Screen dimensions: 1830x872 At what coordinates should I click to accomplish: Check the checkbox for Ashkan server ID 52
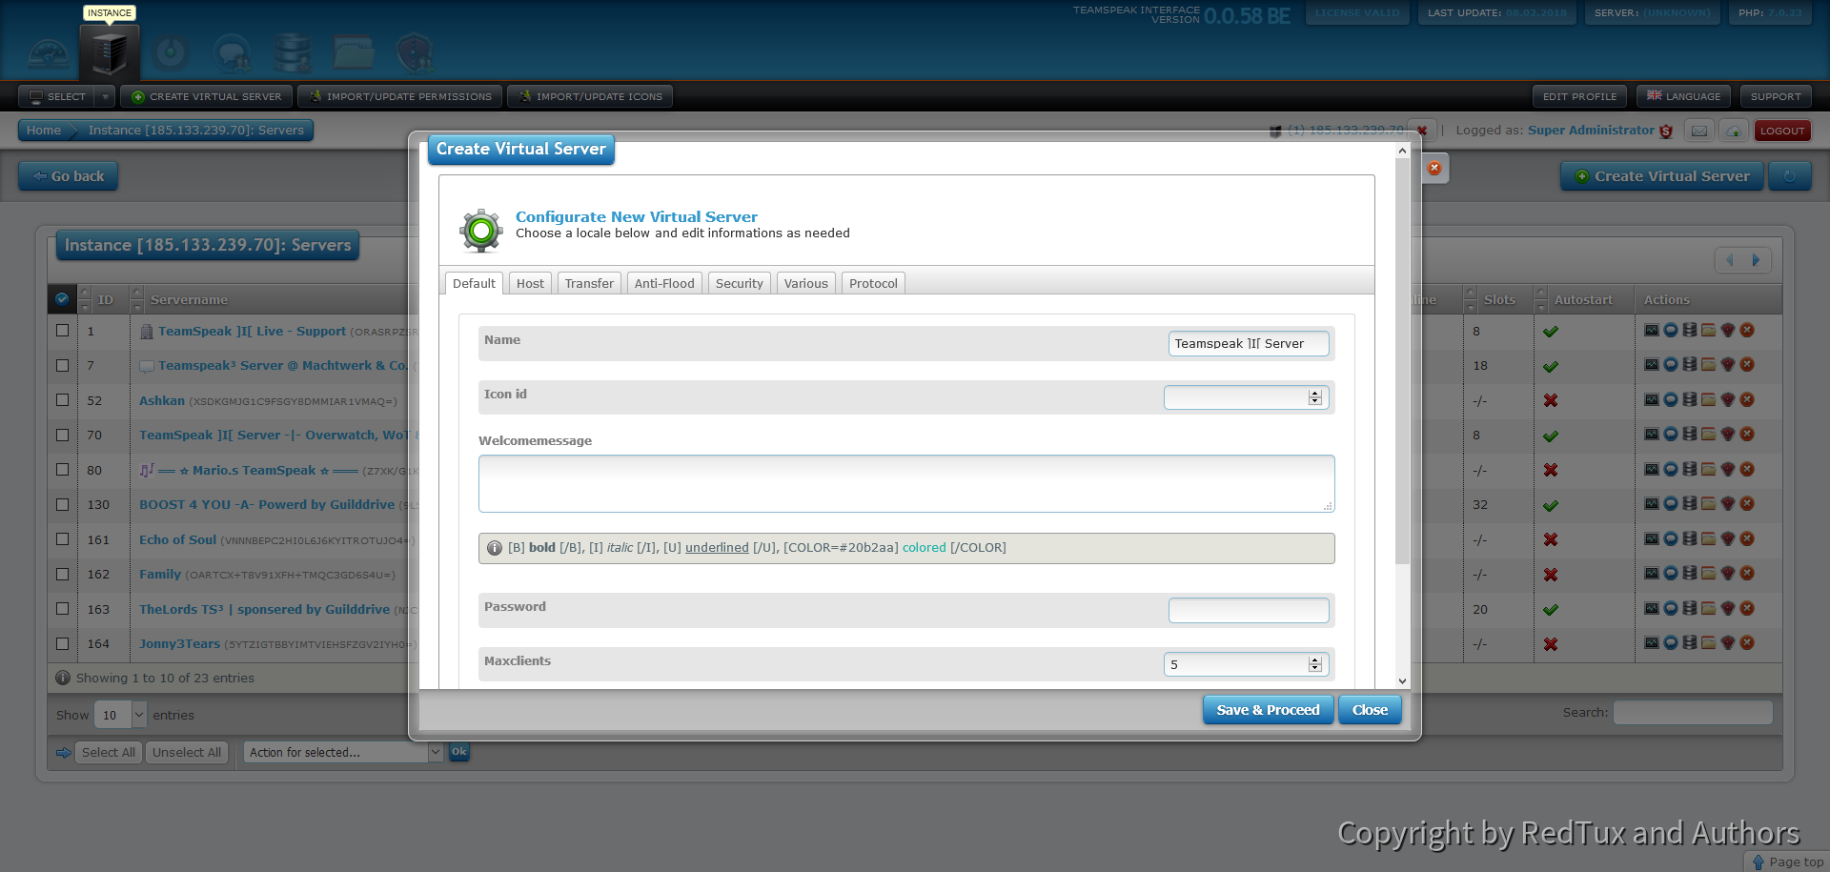[62, 400]
